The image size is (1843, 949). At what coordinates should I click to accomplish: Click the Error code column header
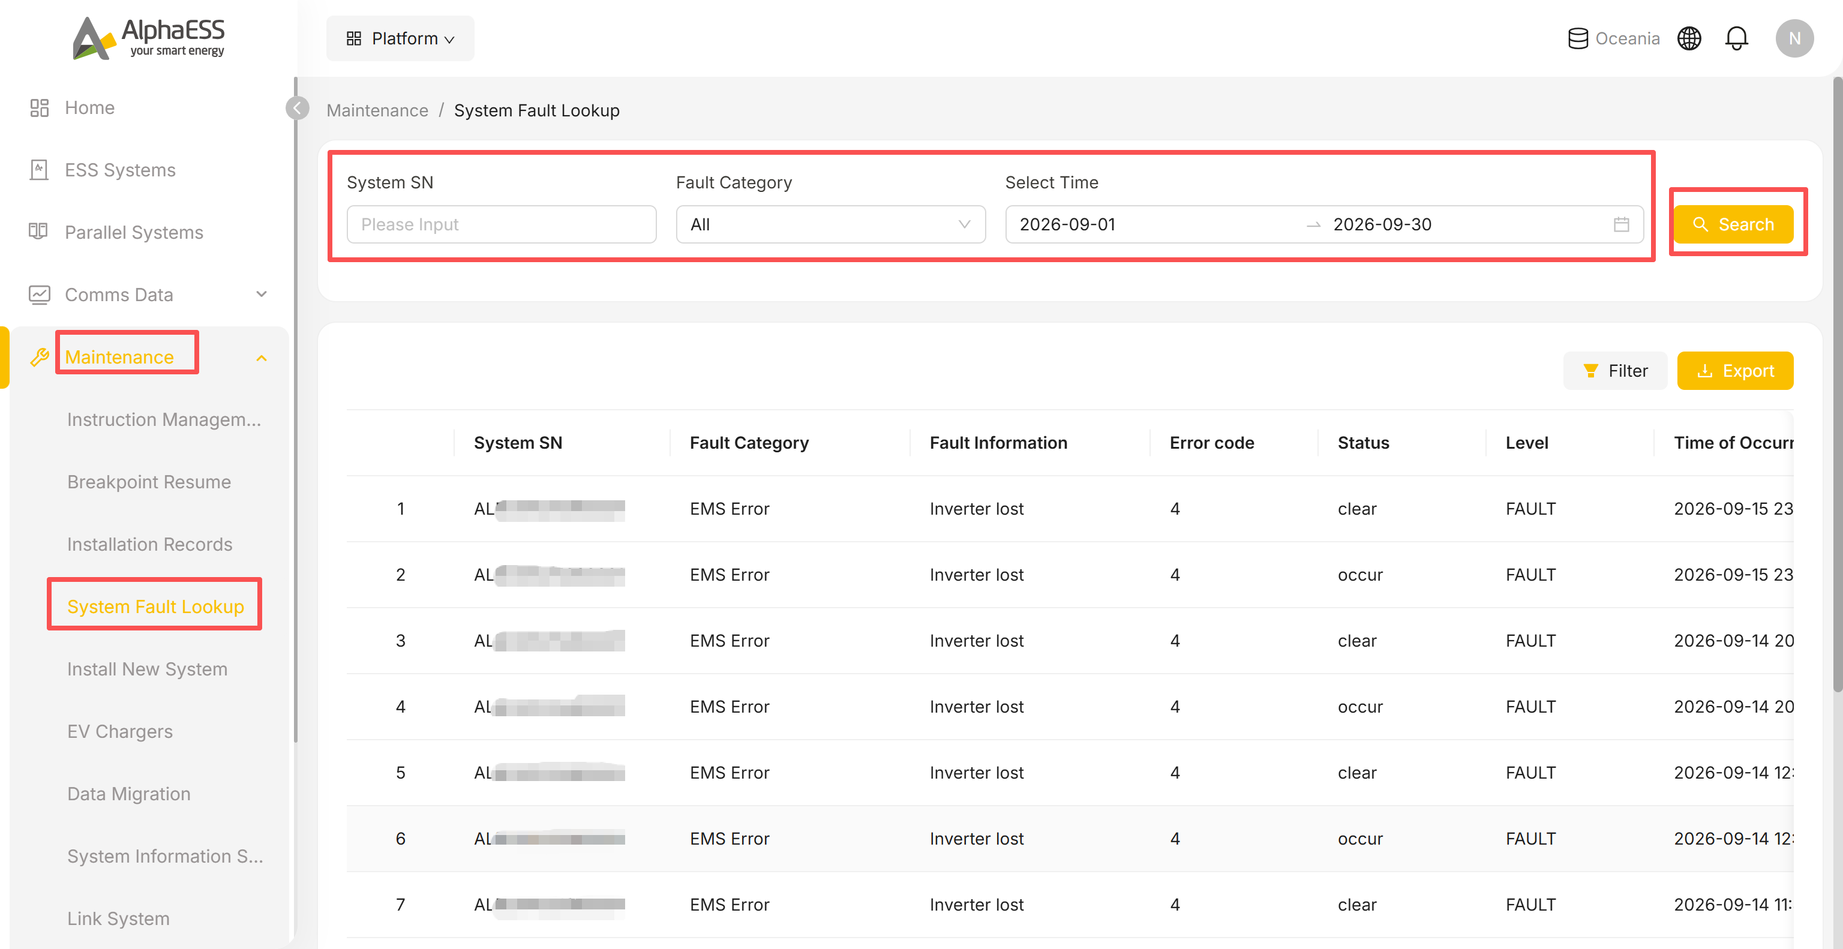pos(1211,443)
